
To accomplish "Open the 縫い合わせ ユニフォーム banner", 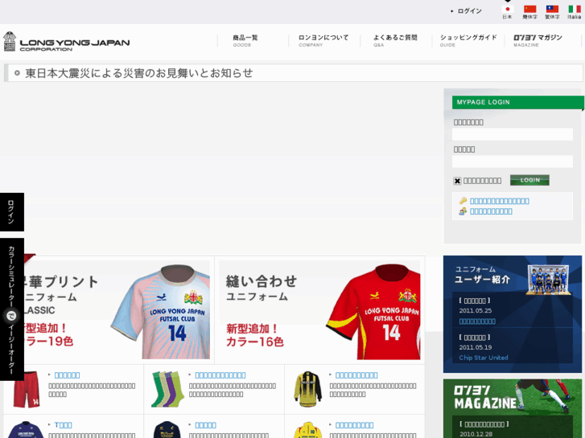I will tap(319, 309).
